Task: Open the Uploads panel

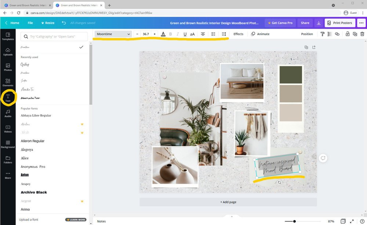Action: coord(8,51)
